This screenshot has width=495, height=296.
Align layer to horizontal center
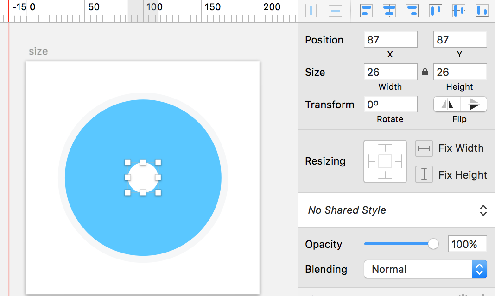point(389,11)
